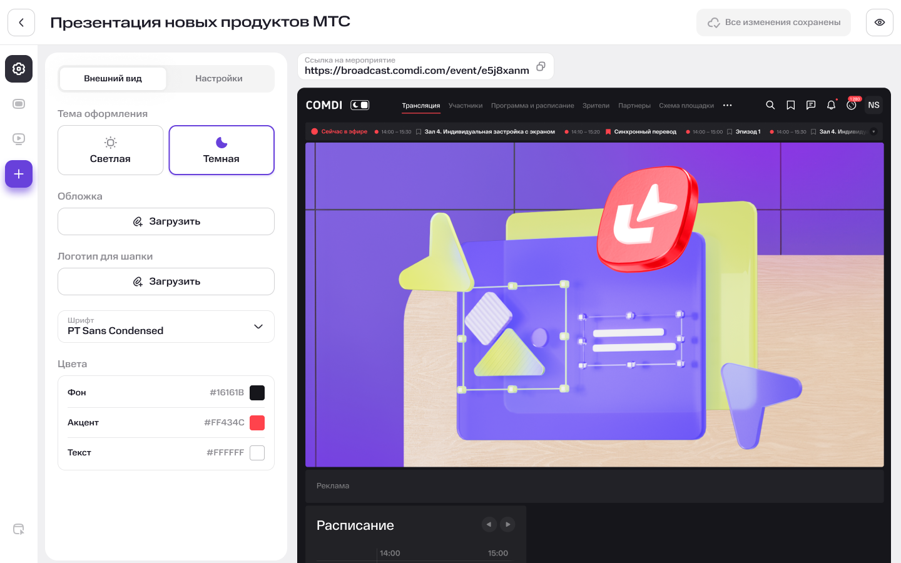The width and height of the screenshot is (901, 563).
Task: Open the Участники tab
Action: pyautogui.click(x=466, y=106)
